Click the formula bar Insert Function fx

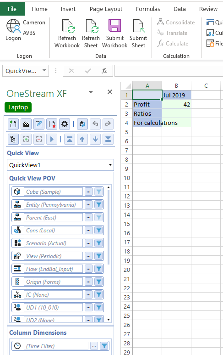pos(104,71)
